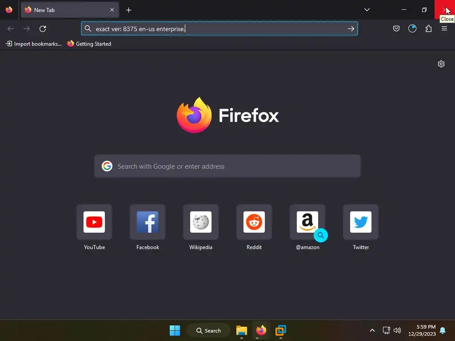Open the Windows Start button
The height and width of the screenshot is (341, 455).
(x=175, y=330)
